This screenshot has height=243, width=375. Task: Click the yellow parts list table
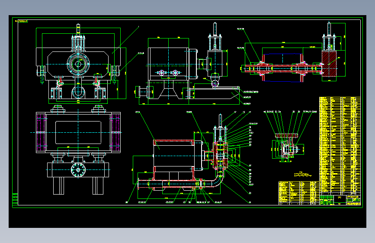click(x=340, y=146)
